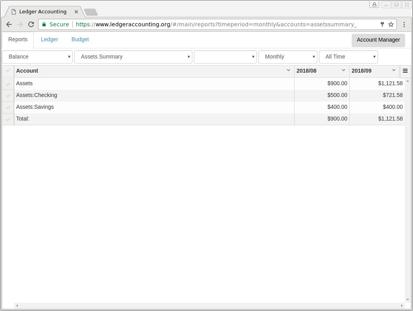Screen dimensions: 413x311
Task: Switch to the Budget tab
Action: click(80, 40)
